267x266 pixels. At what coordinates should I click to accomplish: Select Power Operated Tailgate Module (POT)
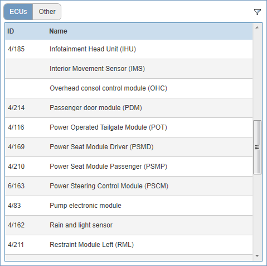point(129,127)
